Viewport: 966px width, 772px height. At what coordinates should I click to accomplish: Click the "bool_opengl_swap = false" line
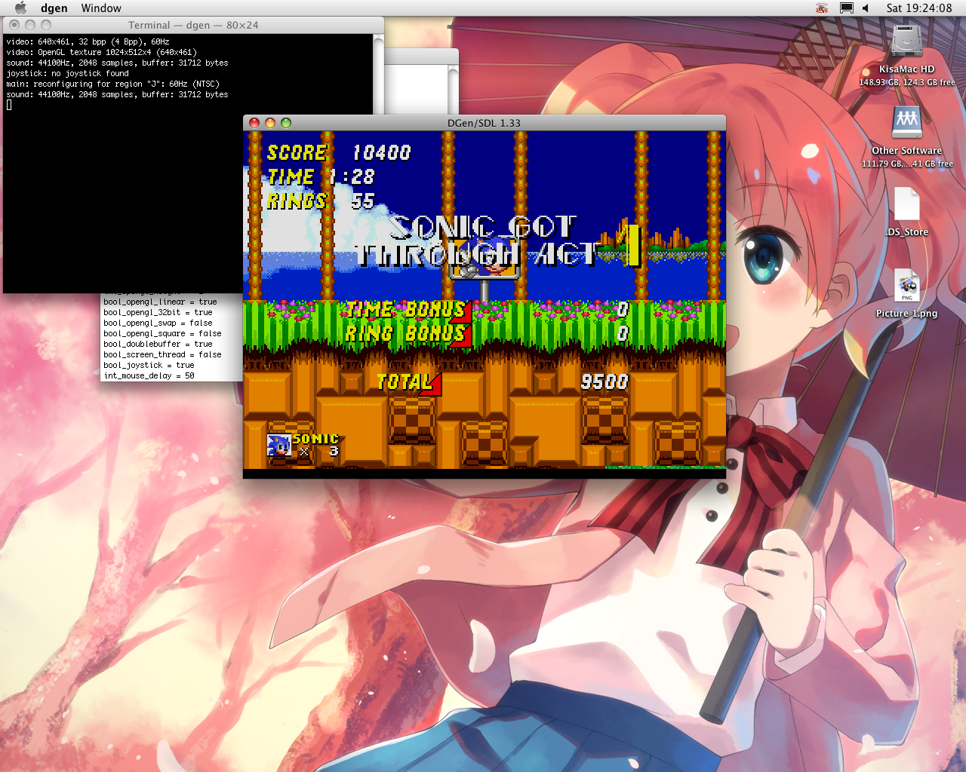pos(158,323)
